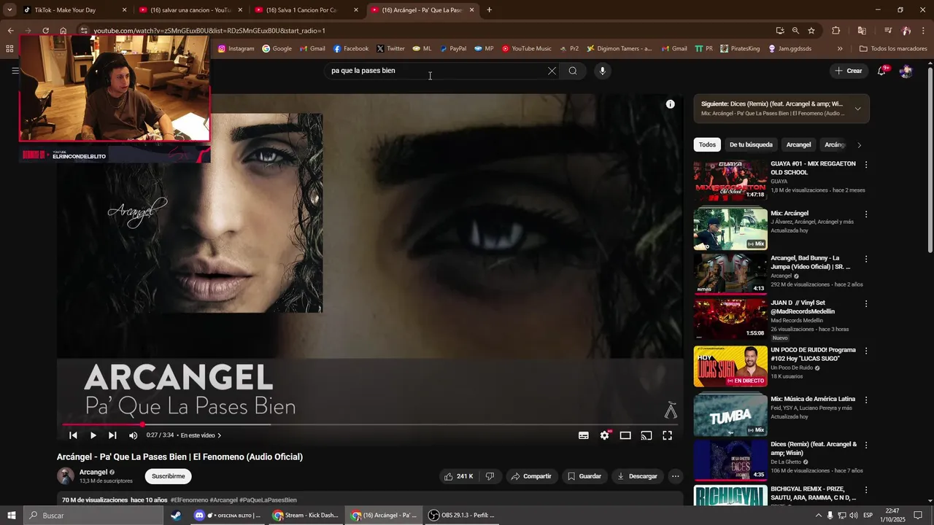Open Steam from the taskbar
Image resolution: width=934 pixels, height=525 pixels.
coord(176,516)
